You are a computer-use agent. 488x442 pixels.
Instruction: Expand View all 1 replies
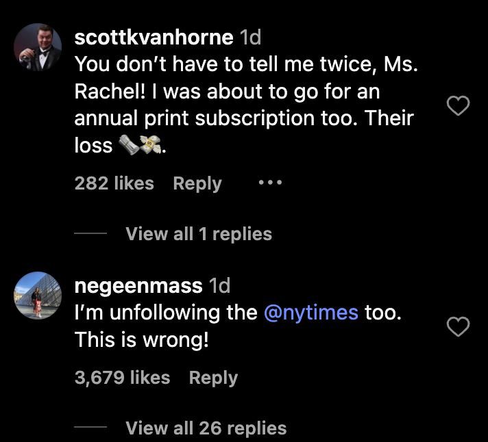tap(199, 234)
